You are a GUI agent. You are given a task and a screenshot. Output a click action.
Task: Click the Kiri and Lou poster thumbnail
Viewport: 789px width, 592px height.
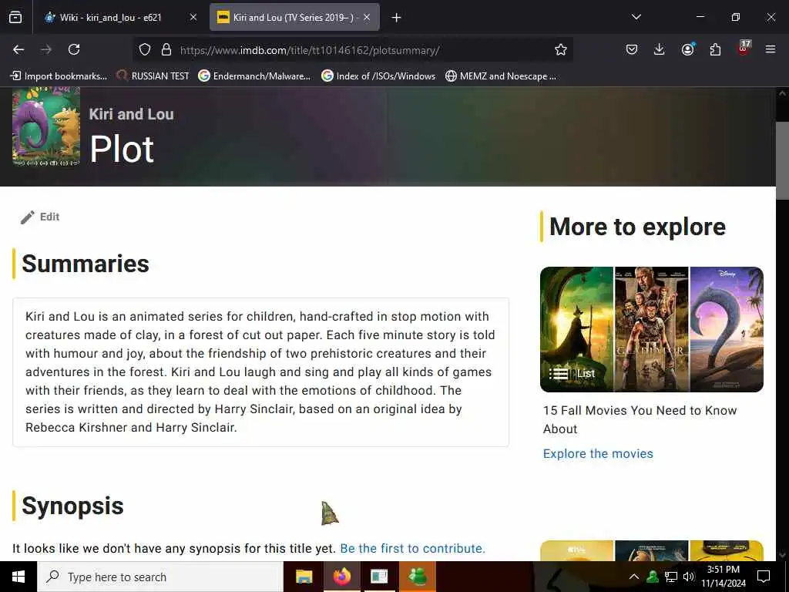(46, 126)
